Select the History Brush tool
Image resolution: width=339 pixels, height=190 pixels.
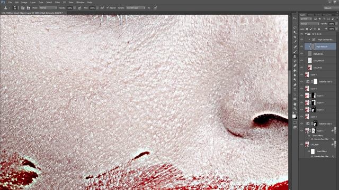point(295,61)
